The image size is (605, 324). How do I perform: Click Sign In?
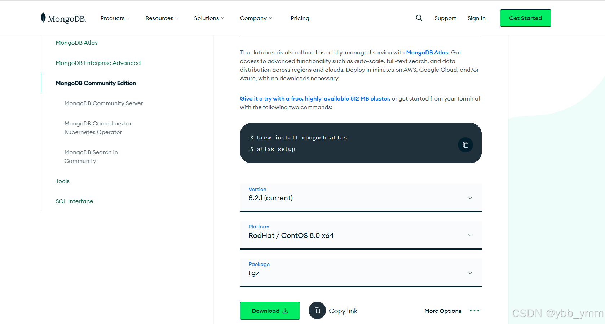476,18
